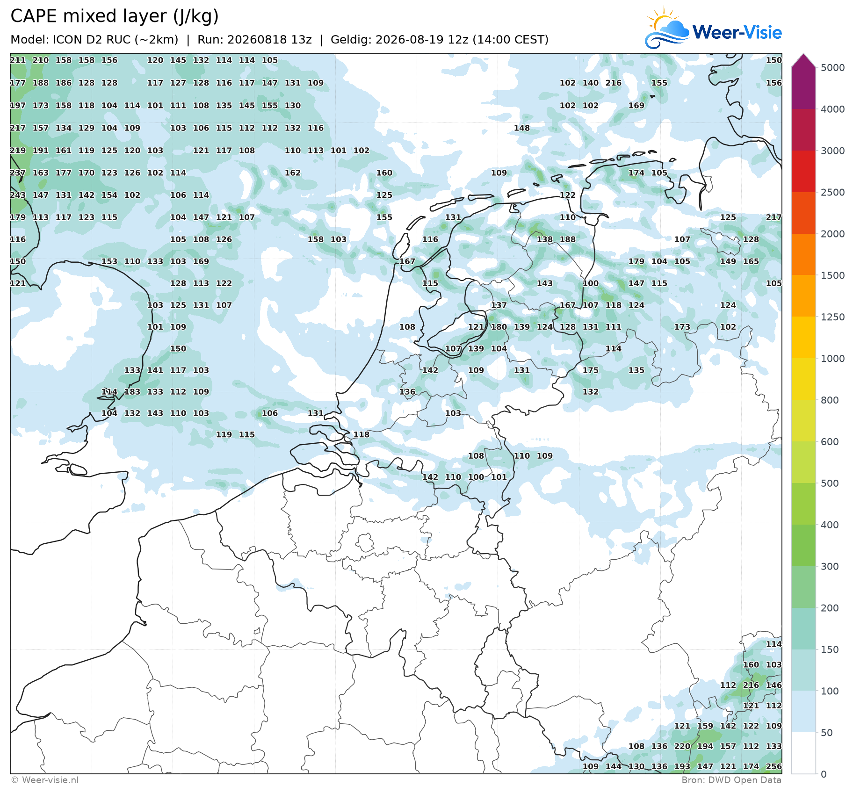The width and height of the screenshot is (853, 786).
Task: Click the 183 value near English coast
Action: click(132, 392)
